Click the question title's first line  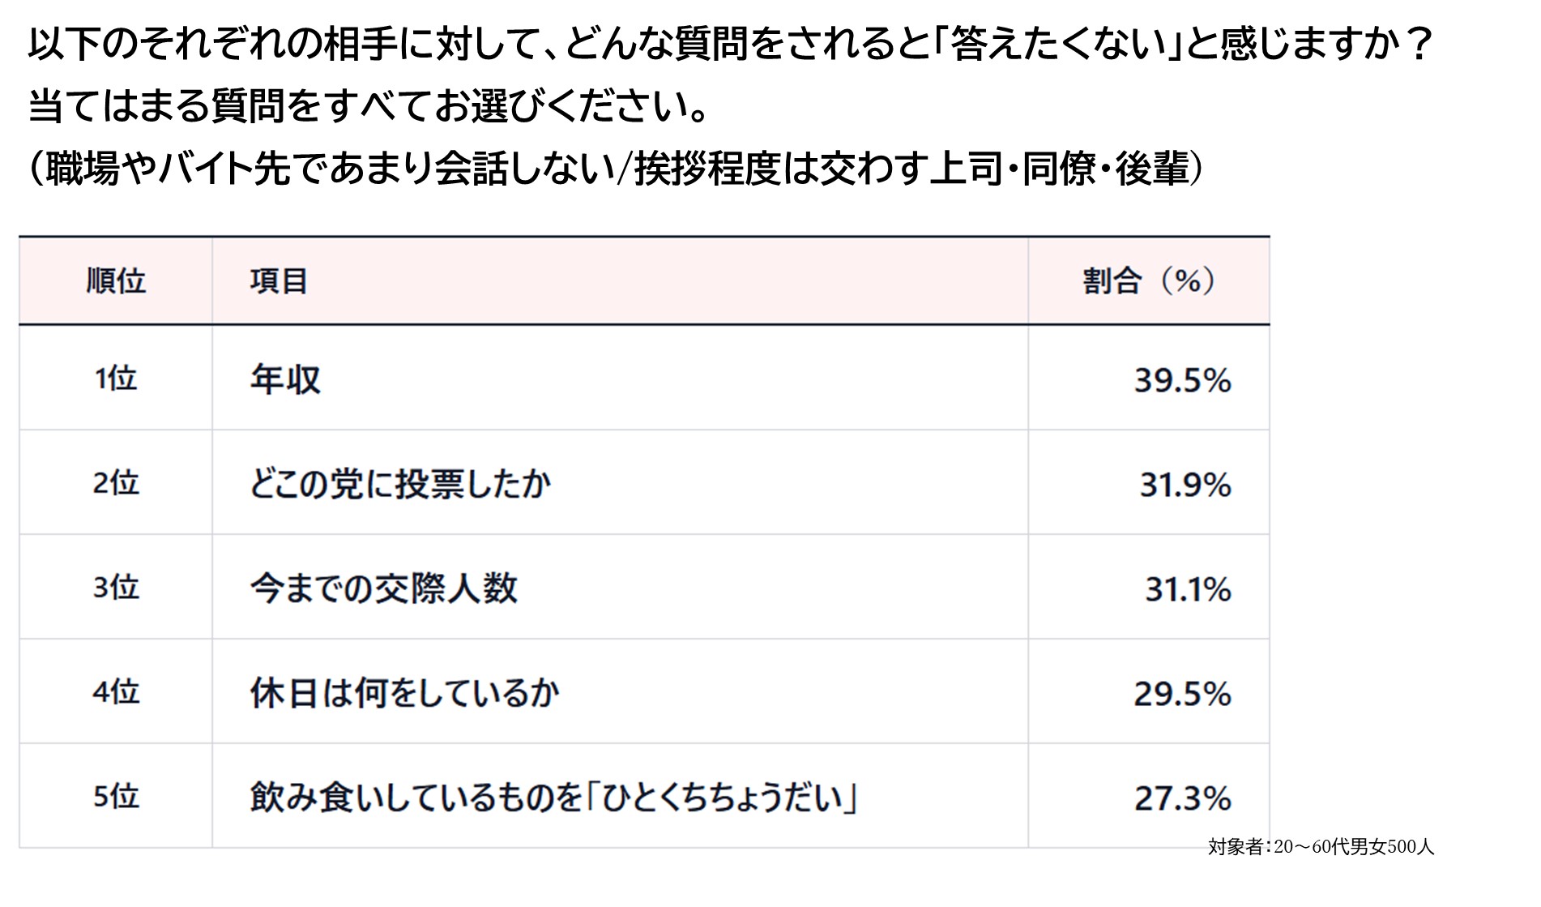[x=731, y=44]
